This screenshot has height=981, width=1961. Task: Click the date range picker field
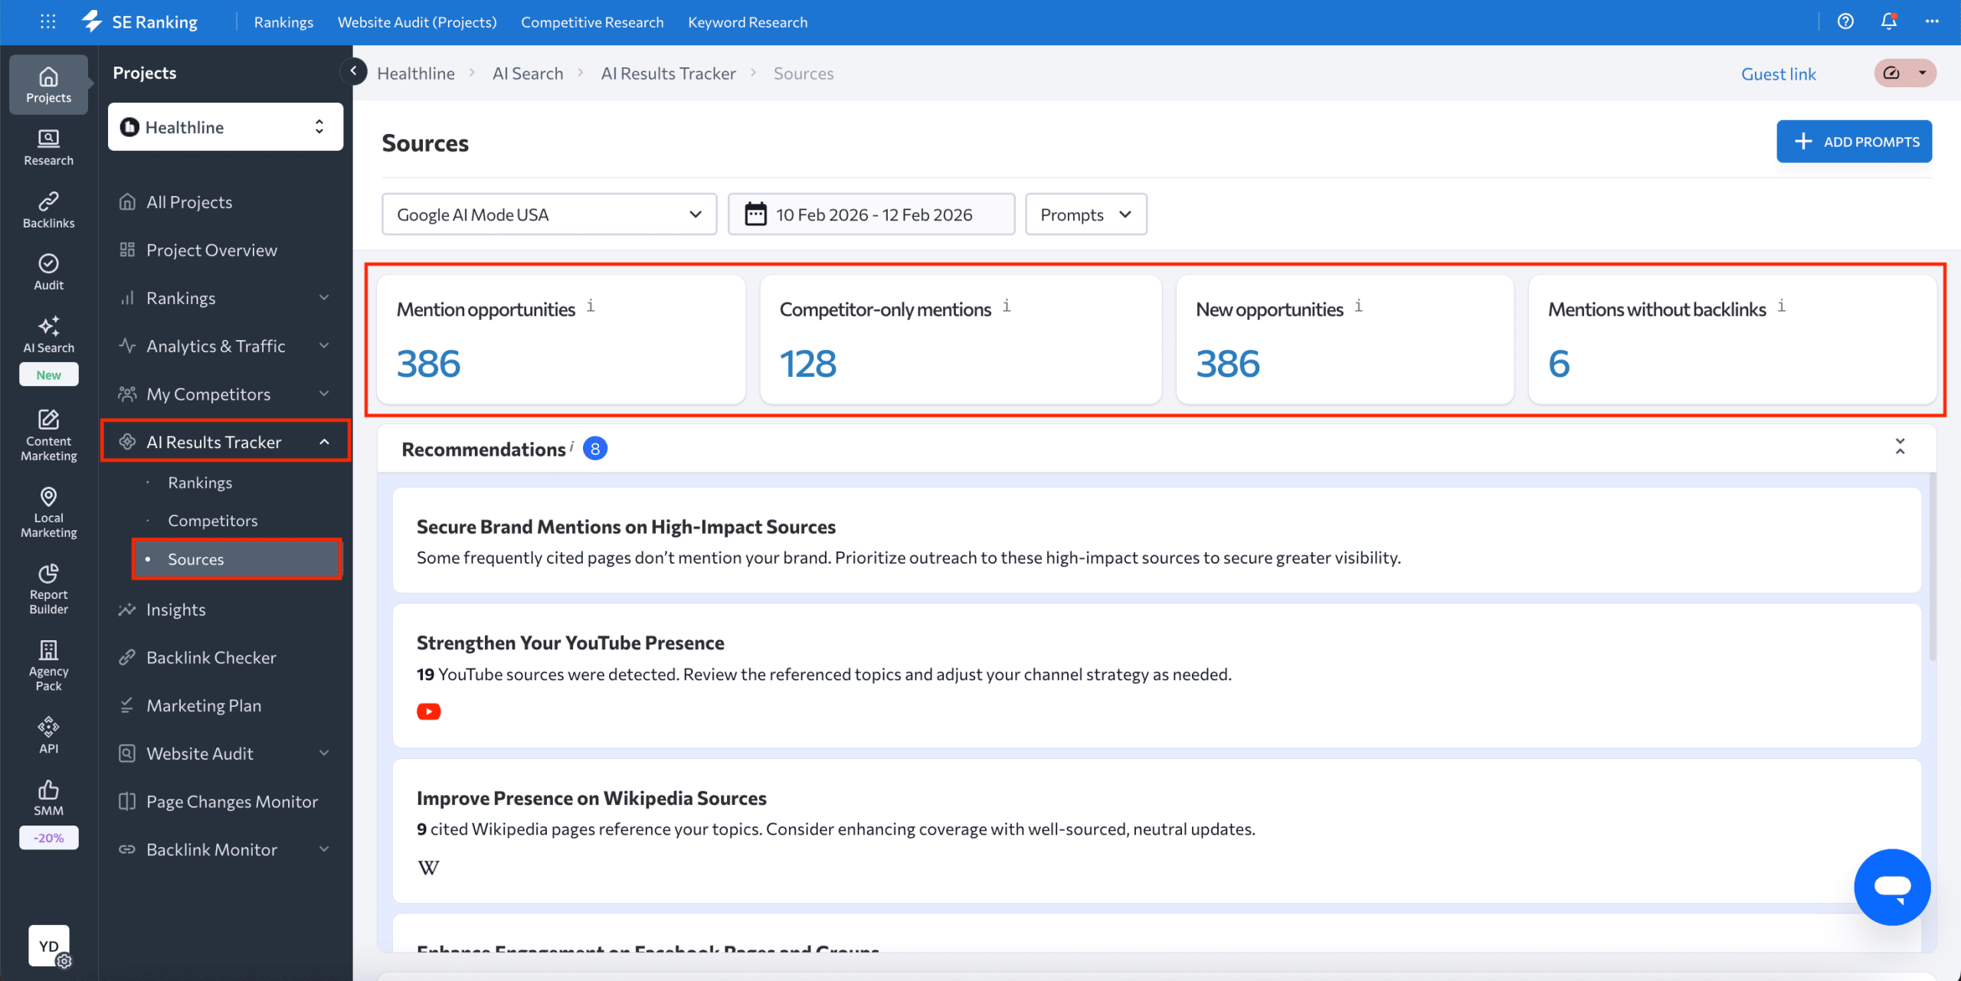tap(871, 214)
